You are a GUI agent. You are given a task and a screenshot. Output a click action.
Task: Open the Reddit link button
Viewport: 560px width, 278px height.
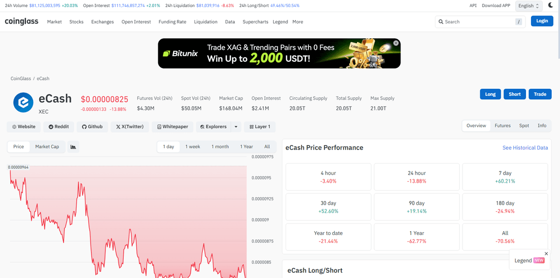point(59,127)
